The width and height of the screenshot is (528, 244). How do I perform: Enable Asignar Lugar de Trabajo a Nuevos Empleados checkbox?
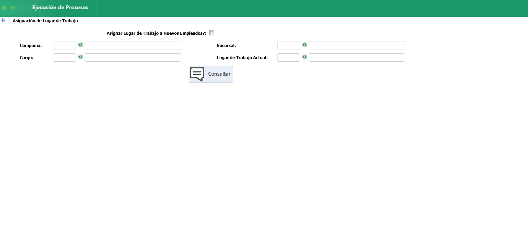point(212,33)
